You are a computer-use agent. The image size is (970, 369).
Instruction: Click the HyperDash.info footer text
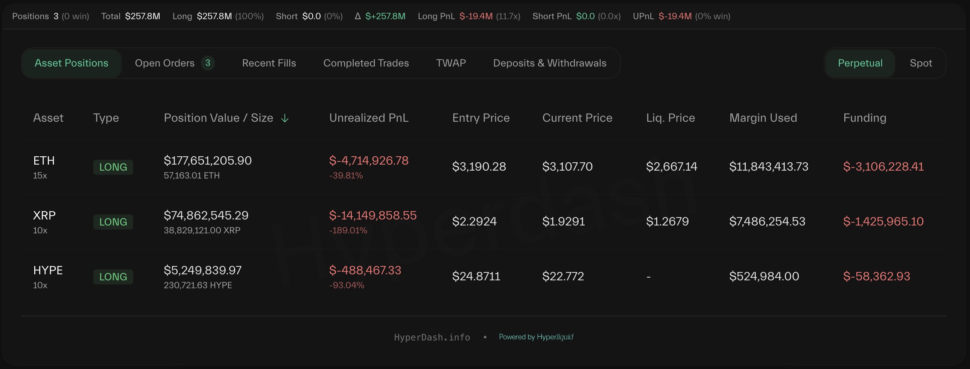[x=432, y=337]
